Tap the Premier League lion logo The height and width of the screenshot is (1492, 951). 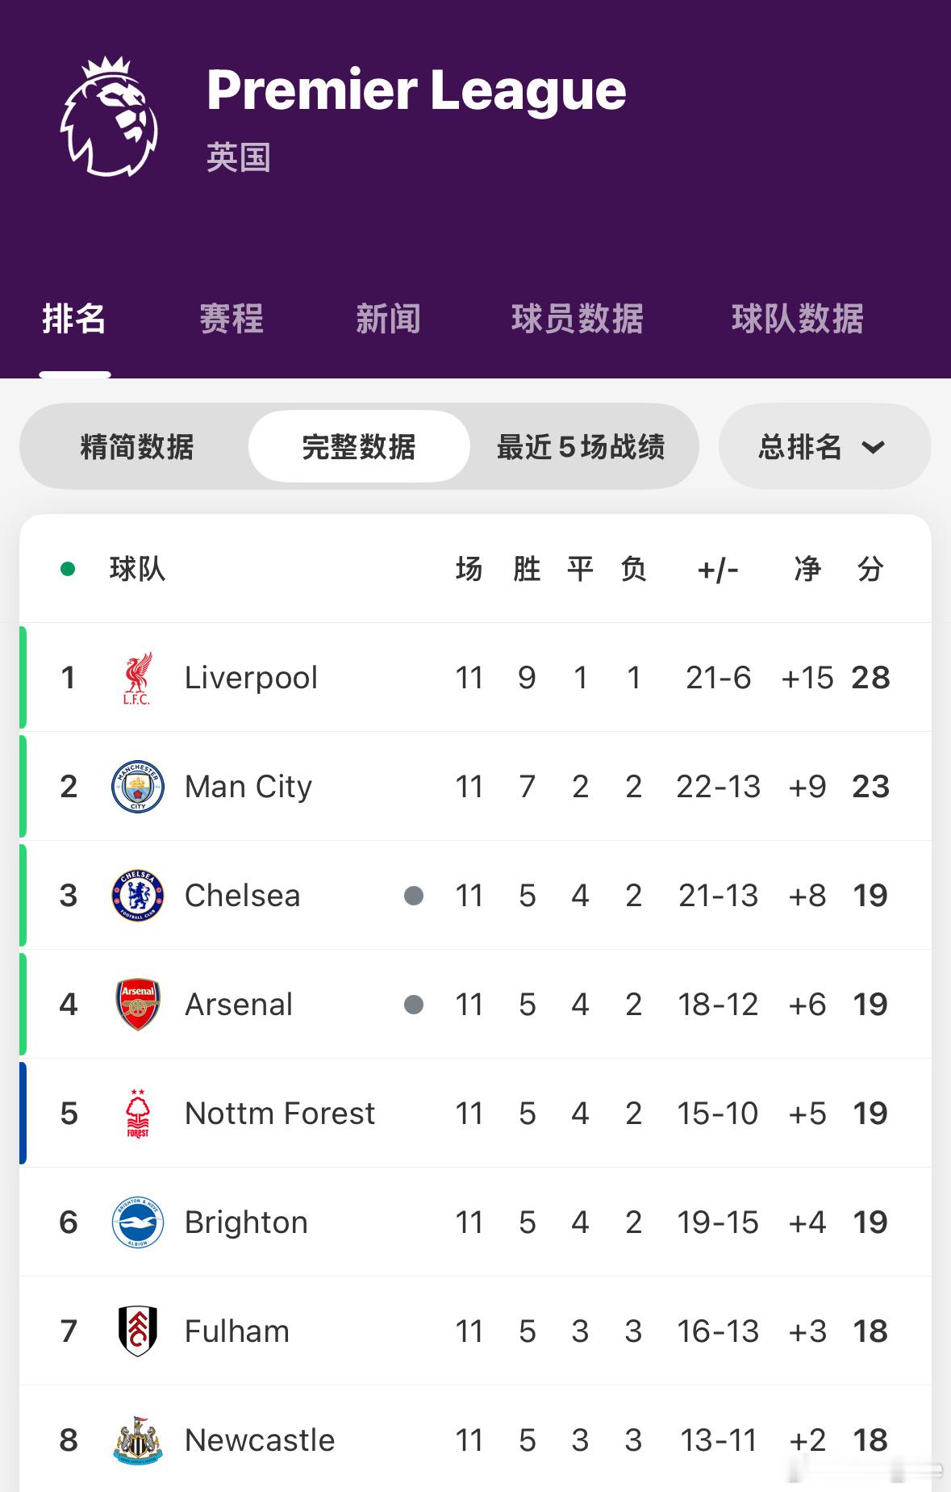click(110, 116)
